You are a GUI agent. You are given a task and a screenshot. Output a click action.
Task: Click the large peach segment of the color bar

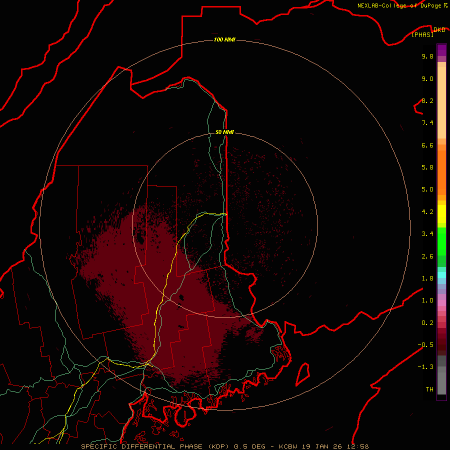[x=441, y=102]
